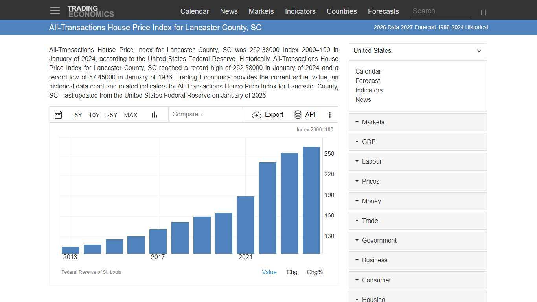Image resolution: width=537 pixels, height=302 pixels.
Task: Open the chart options kebab menu
Action: (330, 114)
